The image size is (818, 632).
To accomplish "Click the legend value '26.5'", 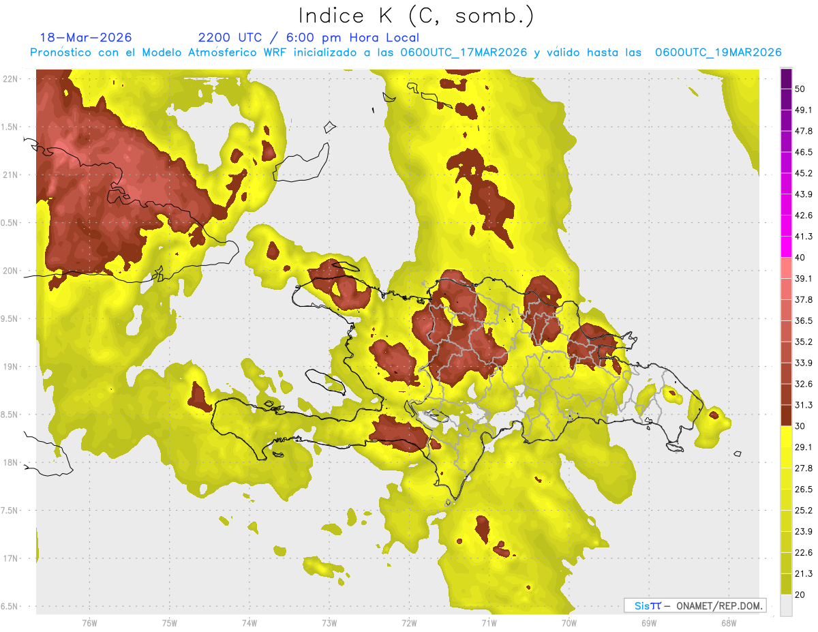I will (x=804, y=489).
